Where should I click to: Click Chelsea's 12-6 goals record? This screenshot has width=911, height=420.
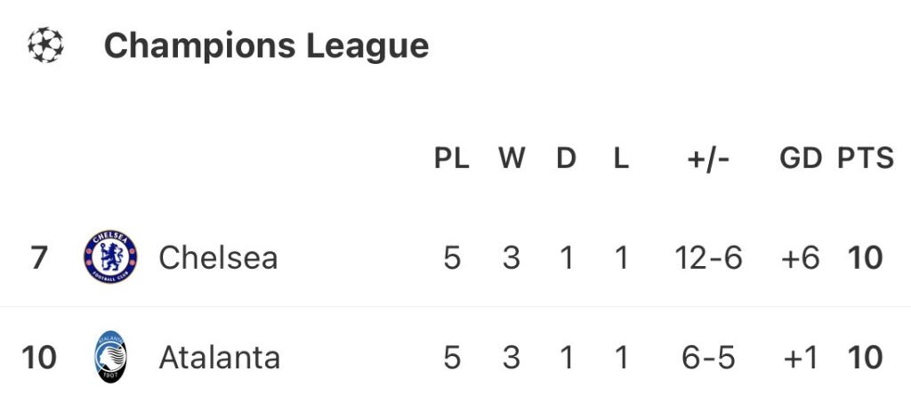708,258
